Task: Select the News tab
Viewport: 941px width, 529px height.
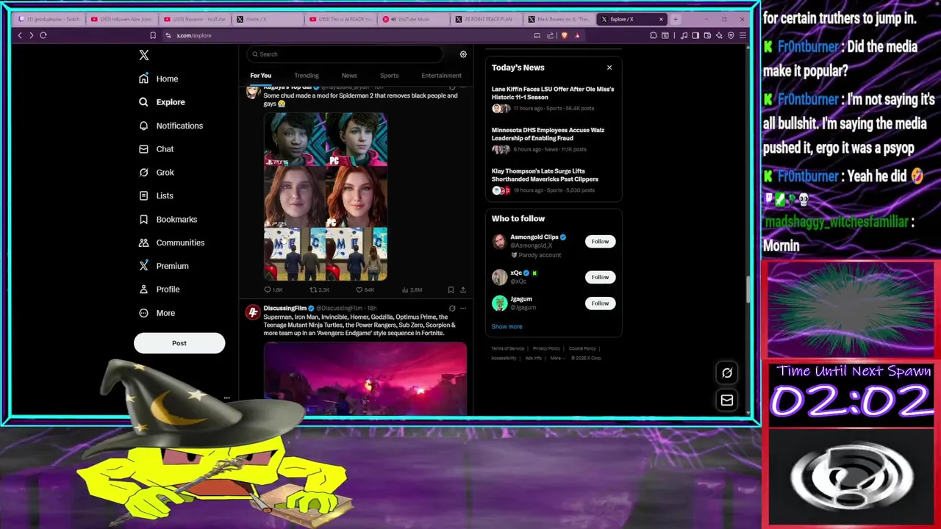Action: (349, 75)
